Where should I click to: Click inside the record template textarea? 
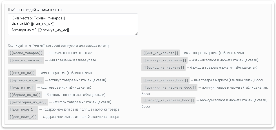(x=73, y=24)
